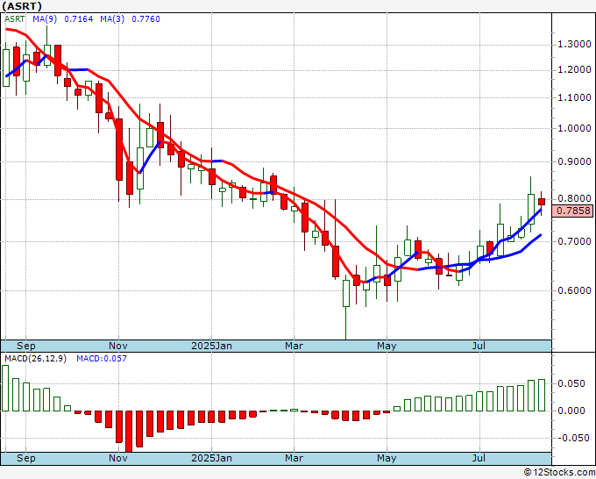The image size is (596, 479).
Task: Click the Mar label on MACD panel axis
Action: pyautogui.click(x=294, y=458)
